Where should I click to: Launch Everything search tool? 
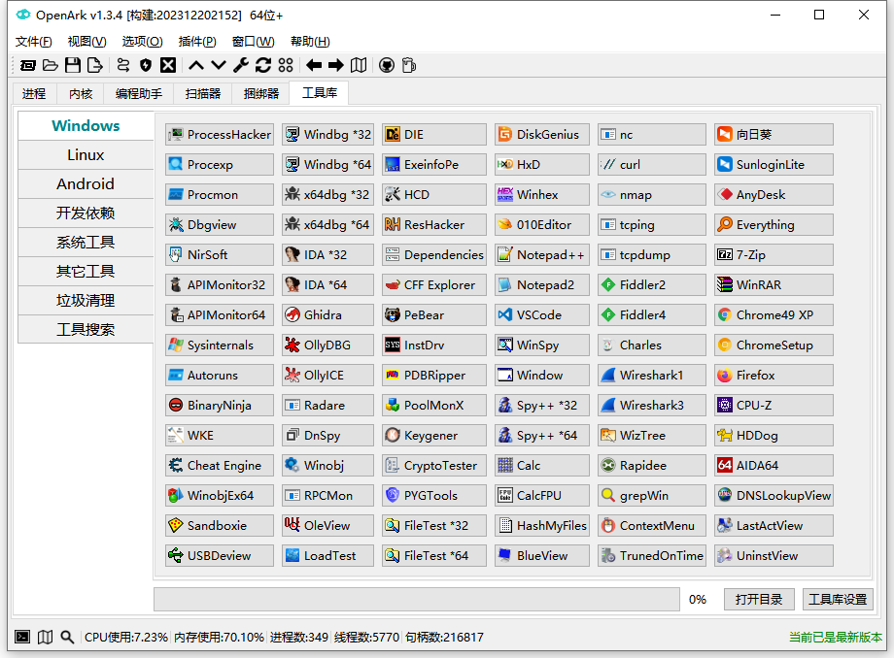774,225
